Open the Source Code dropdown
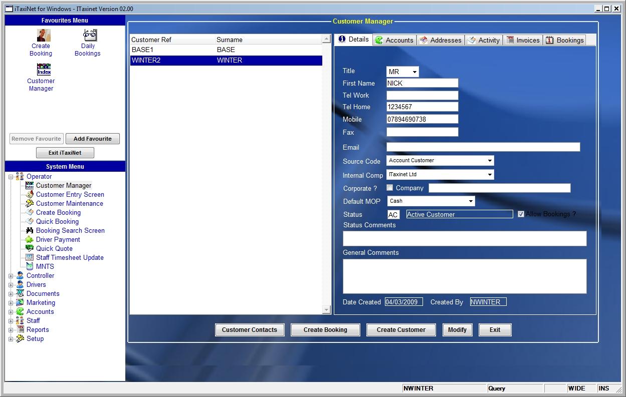 (490, 161)
